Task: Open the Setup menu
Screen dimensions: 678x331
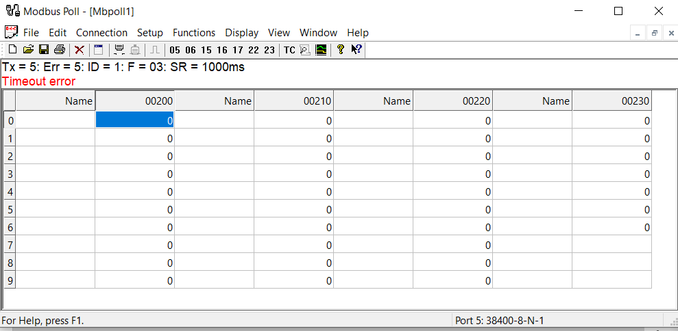Action: click(150, 33)
